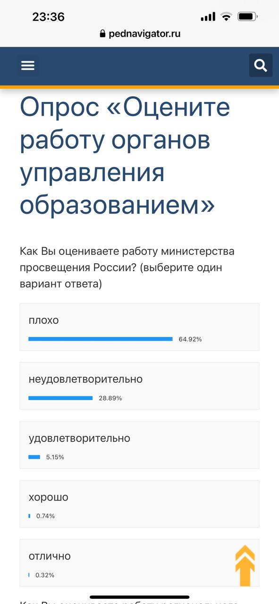Open the site search magnifier icon
The height and width of the screenshot is (604, 279).
[x=261, y=65]
